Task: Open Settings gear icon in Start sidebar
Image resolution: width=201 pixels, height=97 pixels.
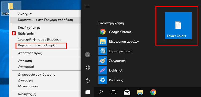Action: (88, 68)
